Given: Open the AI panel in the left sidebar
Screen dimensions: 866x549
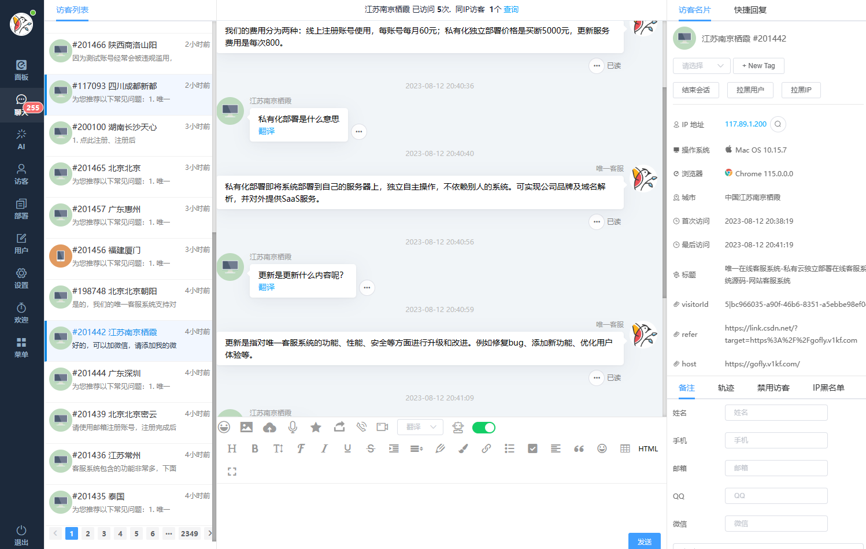Looking at the screenshot, I should pyautogui.click(x=21, y=140).
